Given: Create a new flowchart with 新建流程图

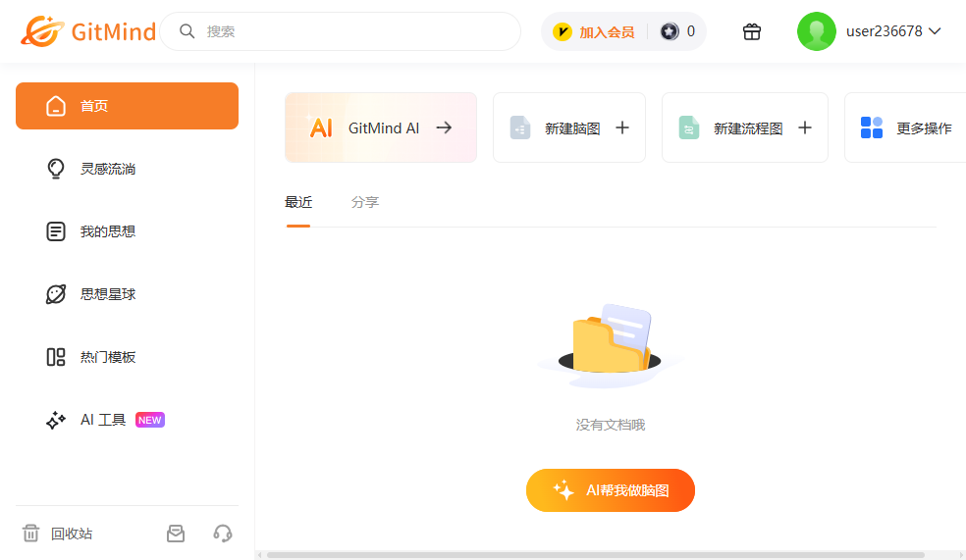Looking at the screenshot, I should 745,127.
